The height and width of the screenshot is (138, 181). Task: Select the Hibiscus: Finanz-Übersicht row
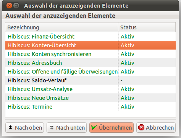click(x=90, y=37)
